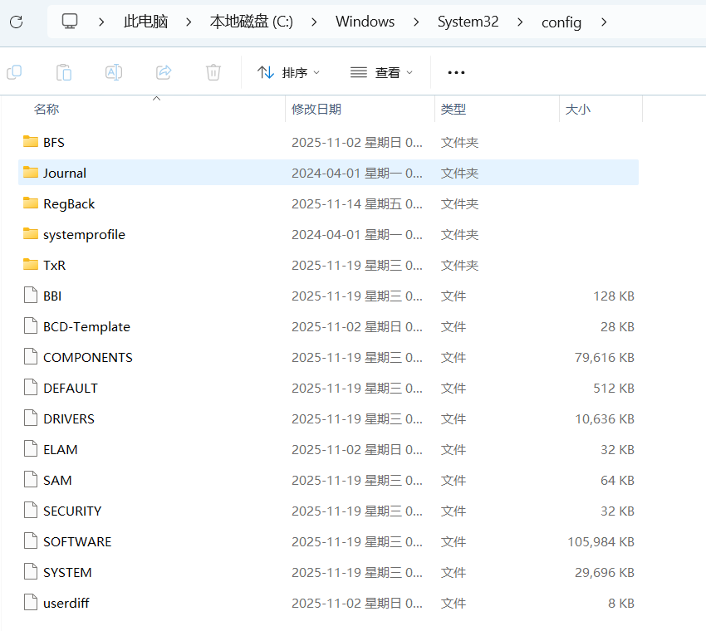706x631 pixels.
Task: Click the SECURITY file icon
Action: point(31,510)
